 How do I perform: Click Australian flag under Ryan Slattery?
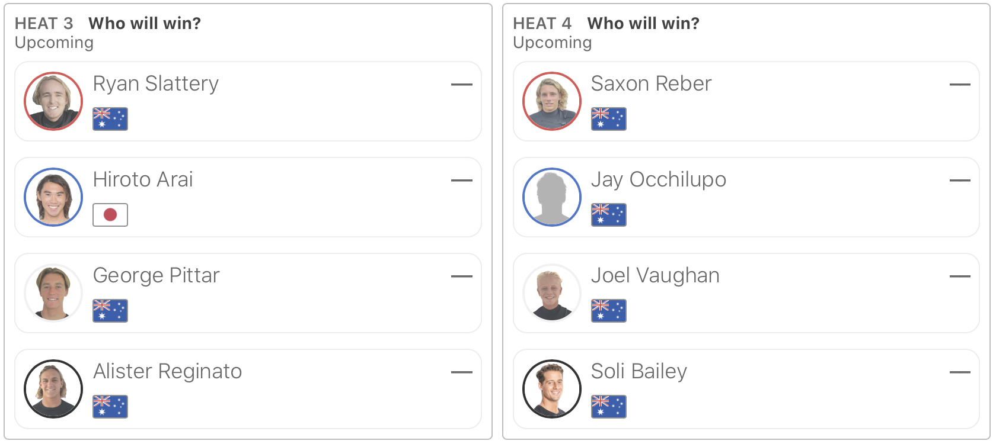[110, 119]
